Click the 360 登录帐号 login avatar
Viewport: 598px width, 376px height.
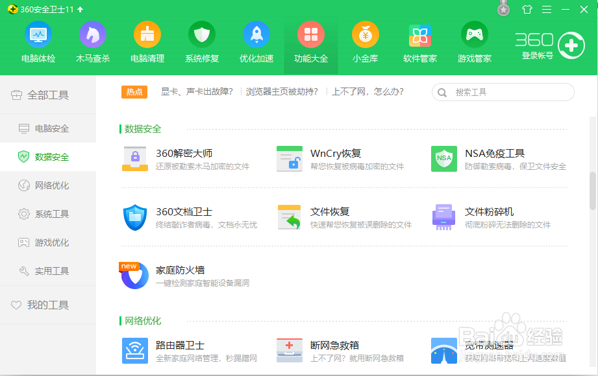coord(571,45)
